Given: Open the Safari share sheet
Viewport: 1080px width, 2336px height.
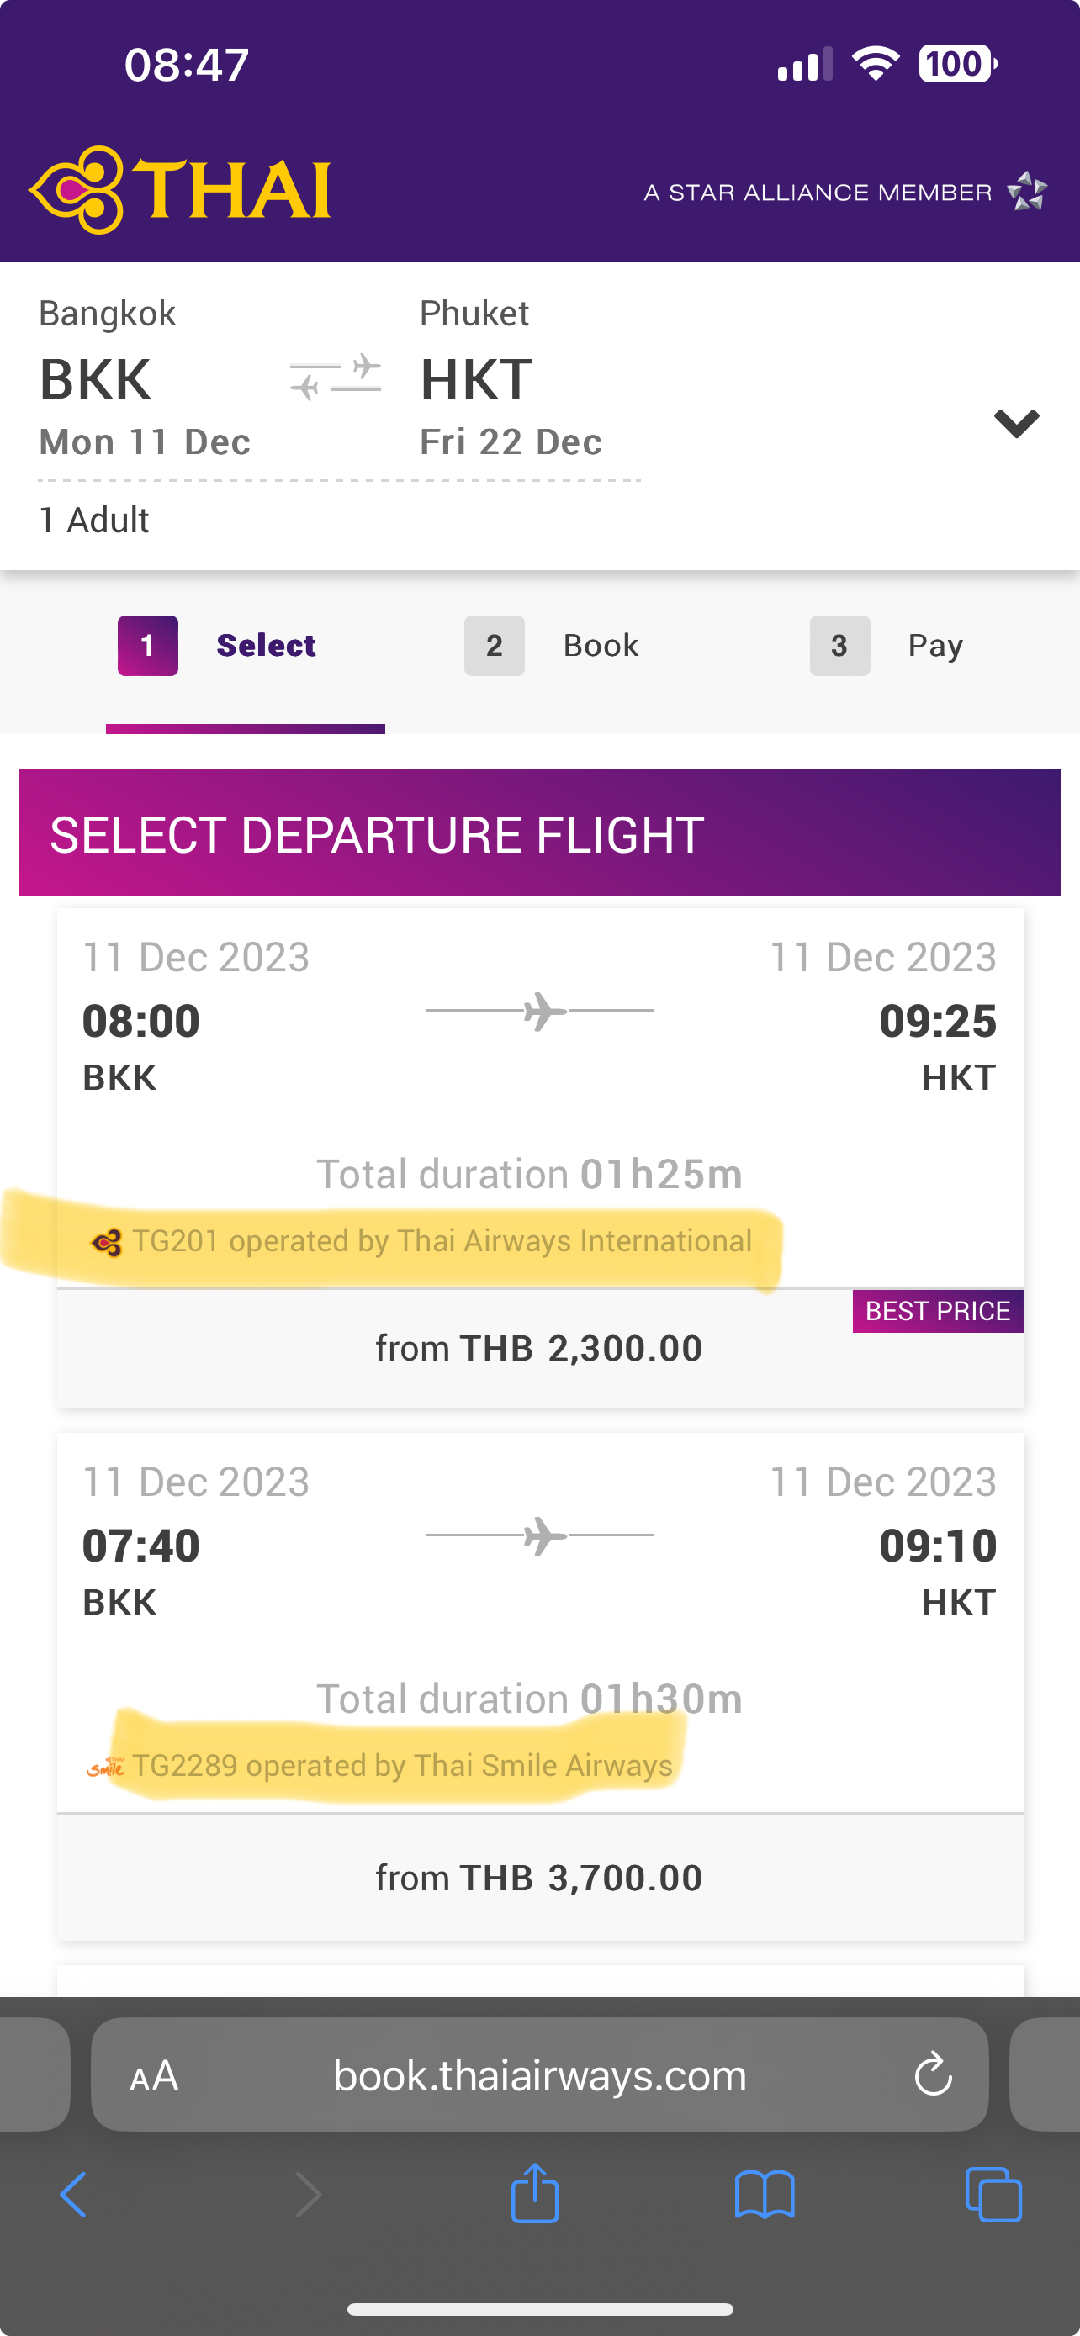Looking at the screenshot, I should [535, 2194].
